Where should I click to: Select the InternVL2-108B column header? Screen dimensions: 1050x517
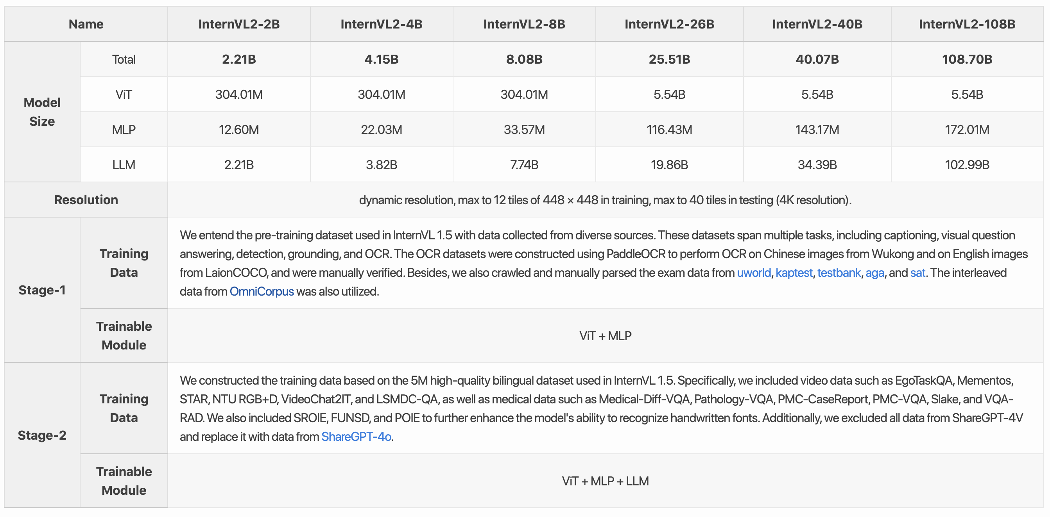(966, 24)
